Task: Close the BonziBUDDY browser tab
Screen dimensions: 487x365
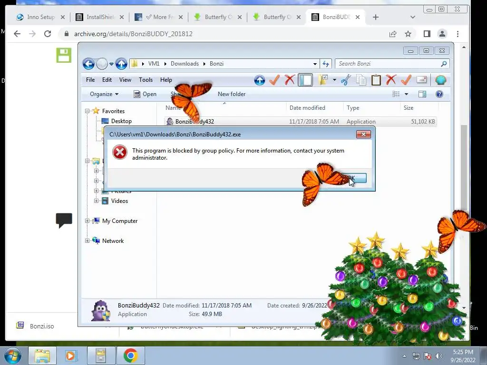Action: [x=358, y=17]
